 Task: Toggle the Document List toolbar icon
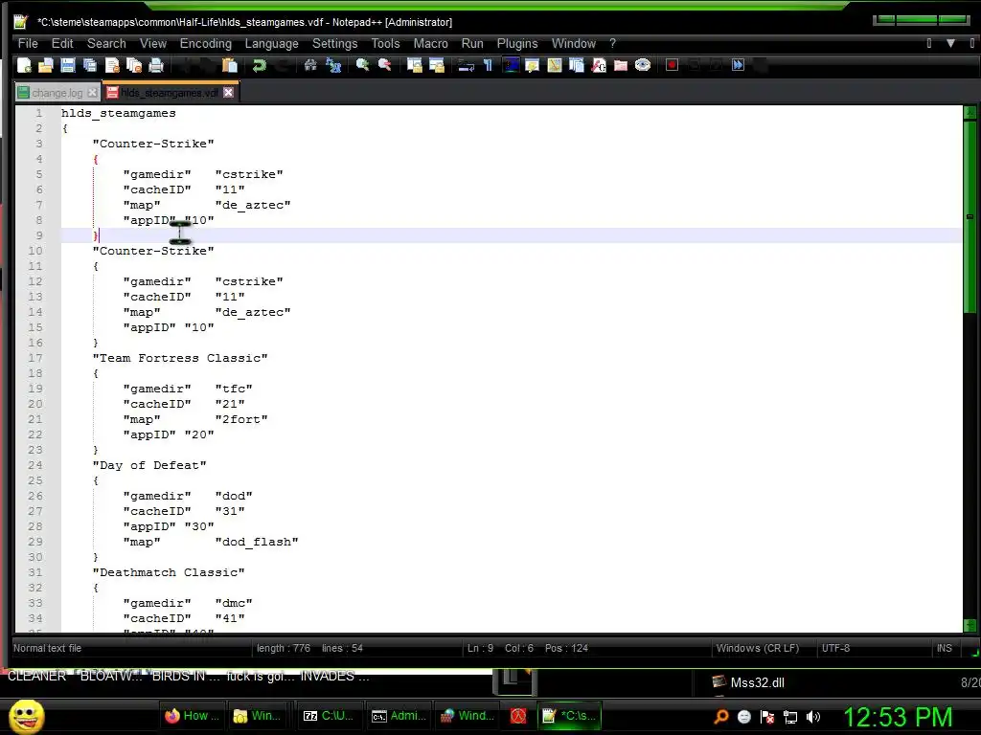576,65
